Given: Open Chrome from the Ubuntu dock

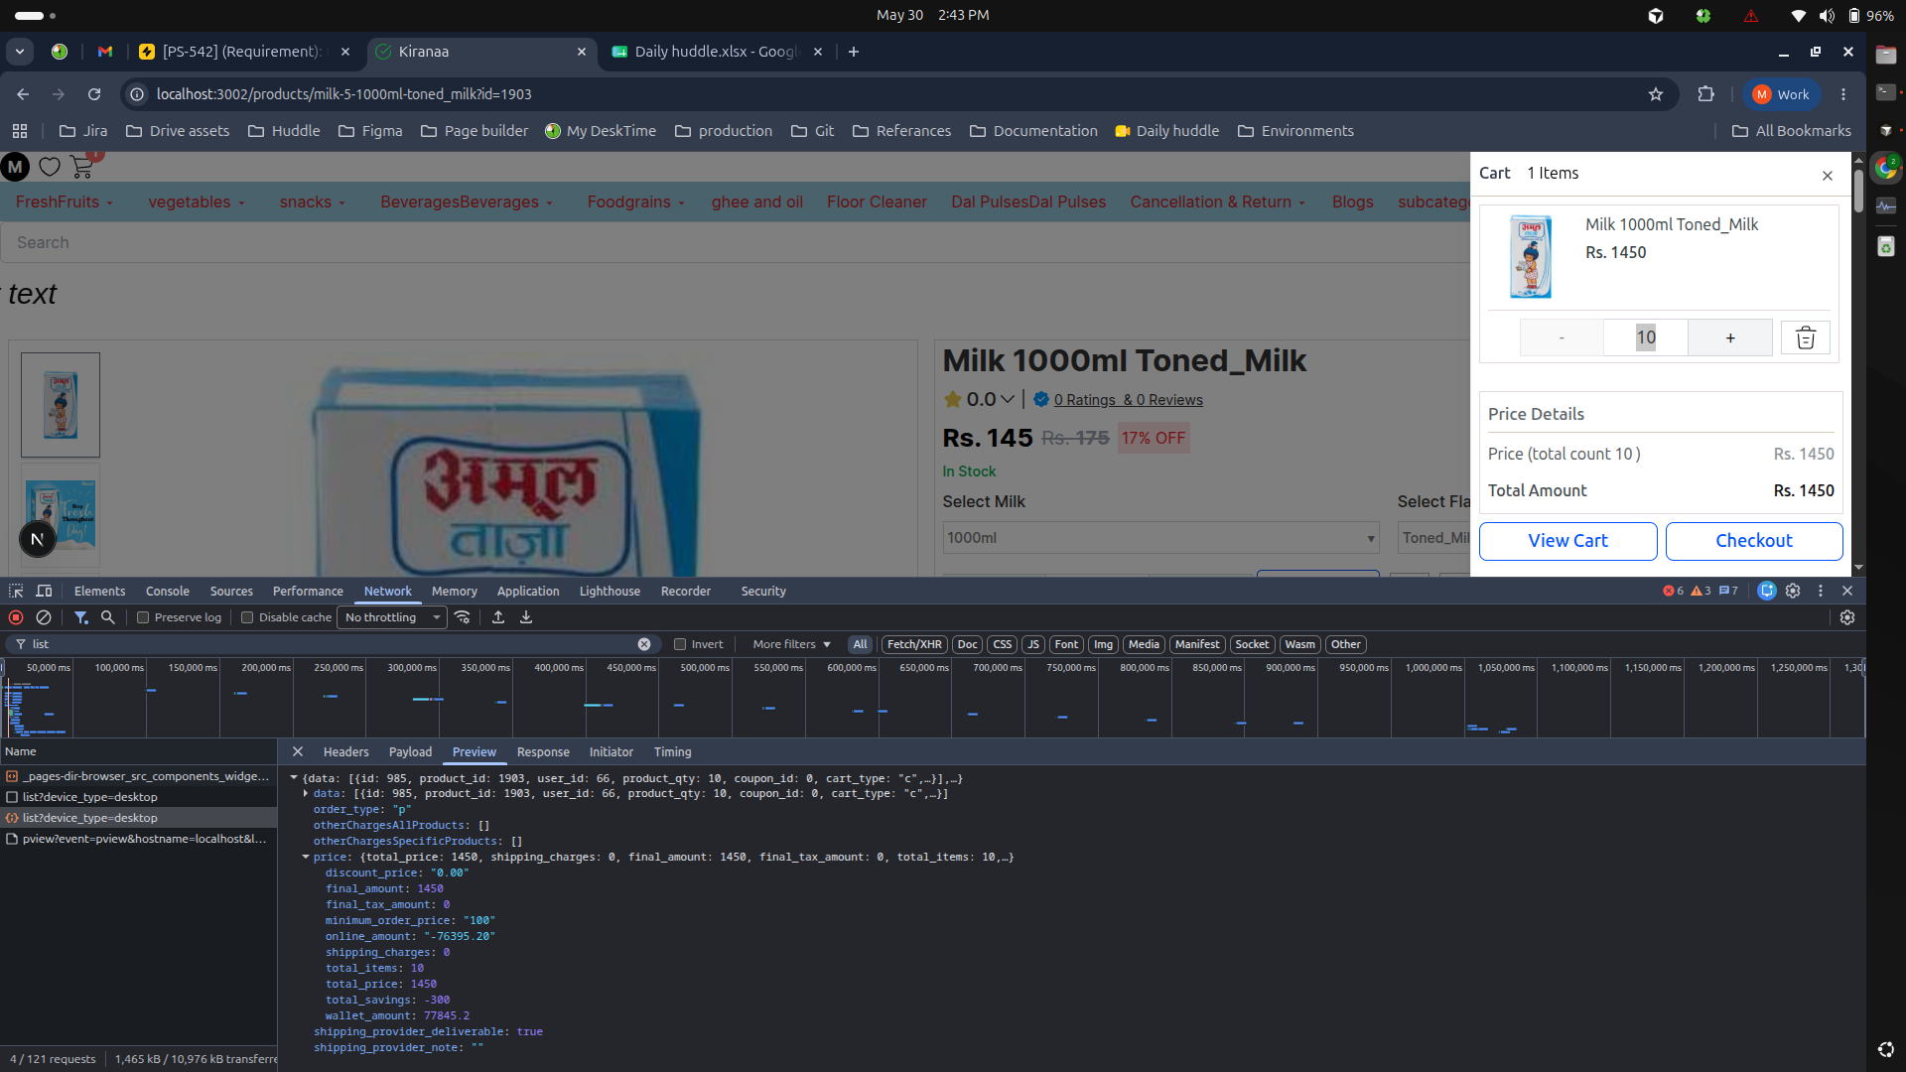Looking at the screenshot, I should (1886, 168).
